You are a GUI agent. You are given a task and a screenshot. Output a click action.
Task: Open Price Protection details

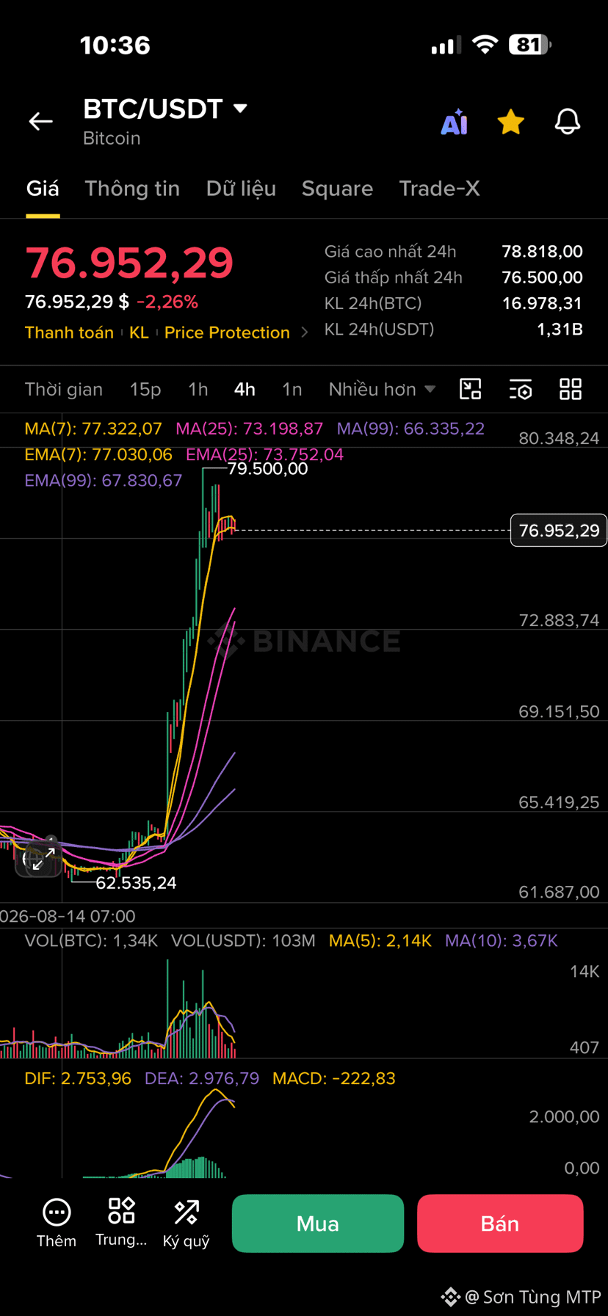pos(227,332)
